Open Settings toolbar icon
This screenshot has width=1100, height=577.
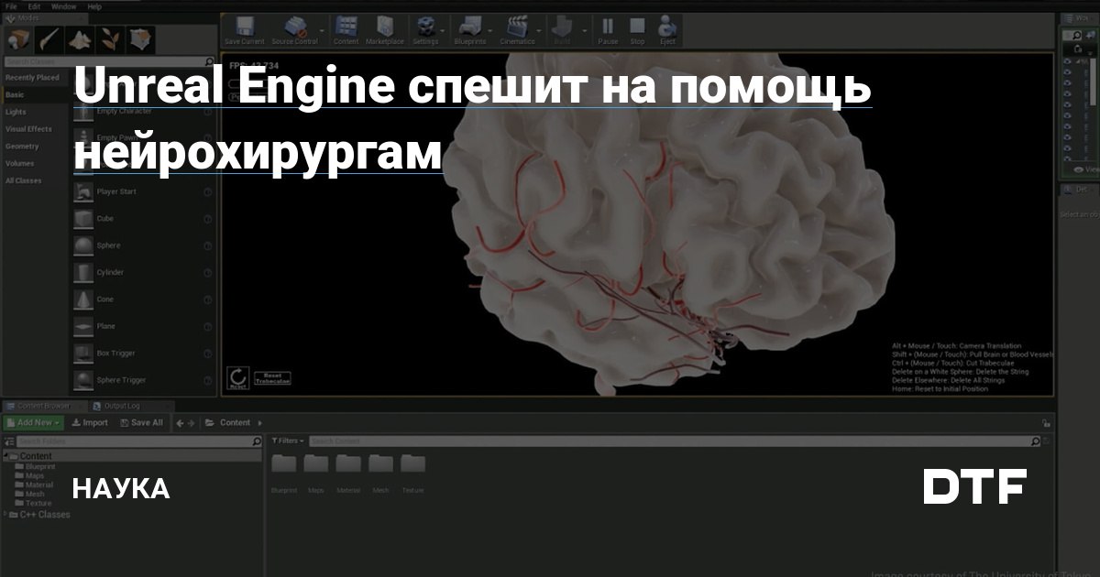(x=425, y=29)
